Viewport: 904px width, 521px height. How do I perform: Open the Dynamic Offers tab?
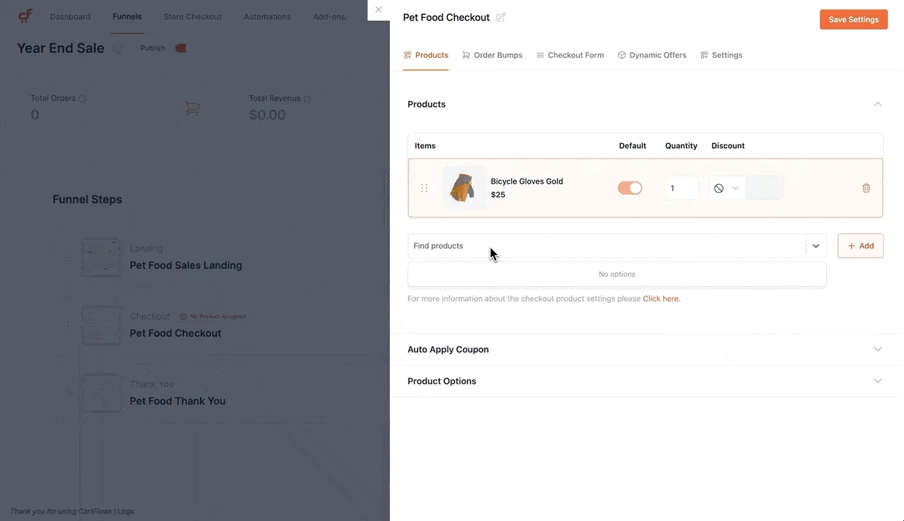[652, 55]
